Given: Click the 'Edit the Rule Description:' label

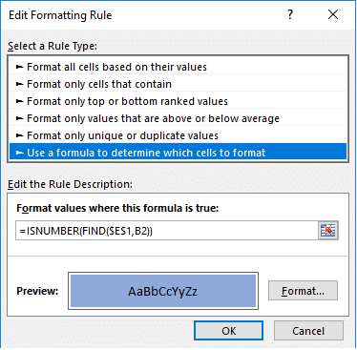Looking at the screenshot, I should tap(70, 184).
